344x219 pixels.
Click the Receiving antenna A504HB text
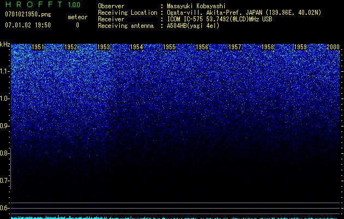click(x=193, y=26)
